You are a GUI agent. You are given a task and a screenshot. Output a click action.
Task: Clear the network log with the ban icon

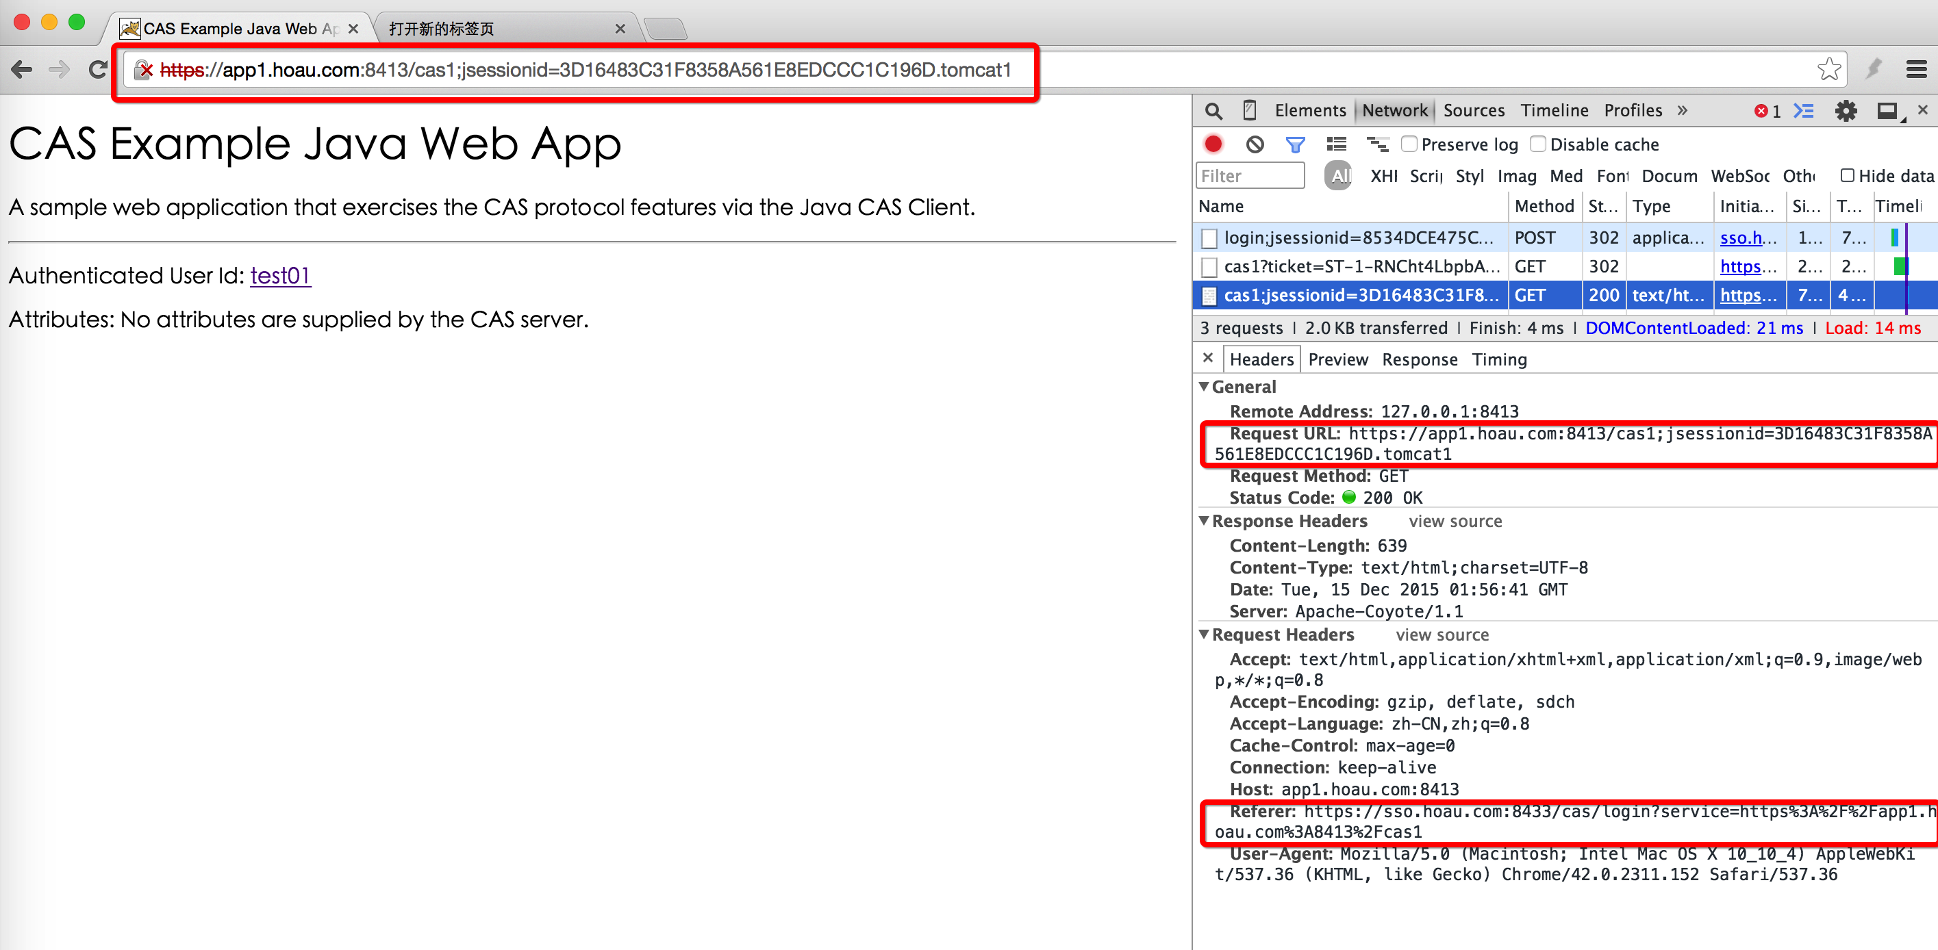click(1254, 144)
